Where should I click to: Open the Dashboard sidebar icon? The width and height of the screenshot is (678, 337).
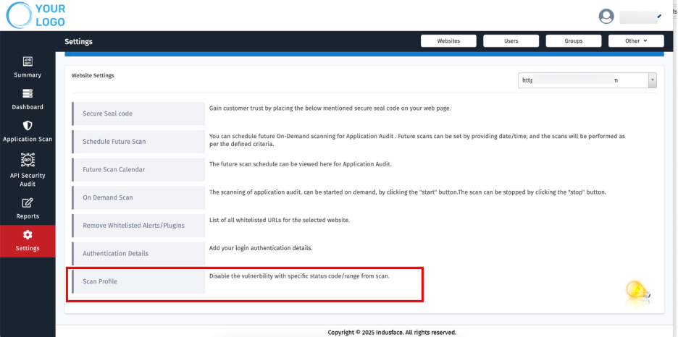(28, 93)
